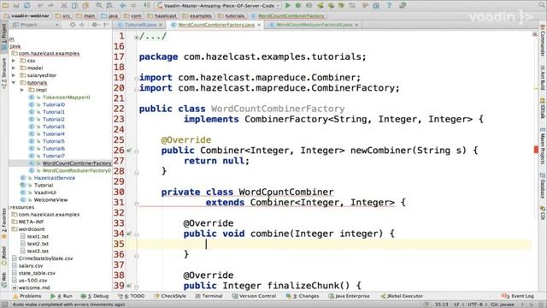
Task: Select HazelcastService in project tree
Action: click(x=55, y=178)
